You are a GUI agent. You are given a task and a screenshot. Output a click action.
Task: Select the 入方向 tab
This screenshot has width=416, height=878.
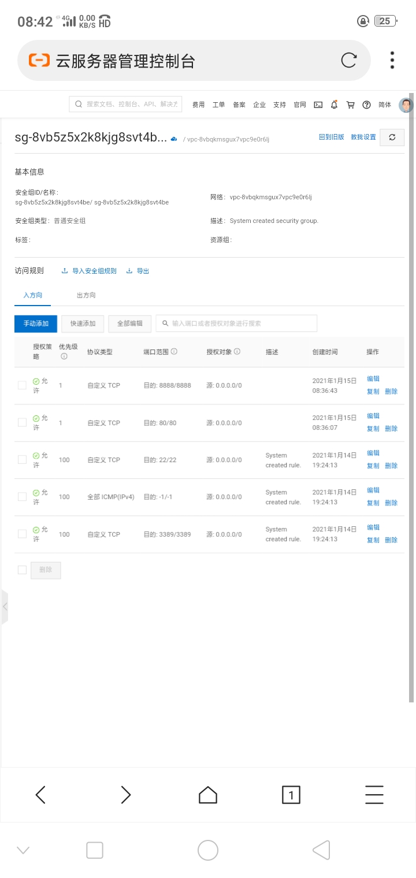pos(33,295)
